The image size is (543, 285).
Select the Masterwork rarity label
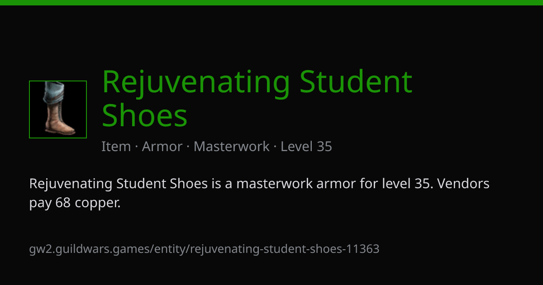click(x=231, y=147)
